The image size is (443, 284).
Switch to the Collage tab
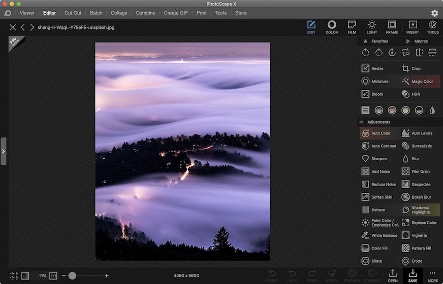pyautogui.click(x=119, y=13)
